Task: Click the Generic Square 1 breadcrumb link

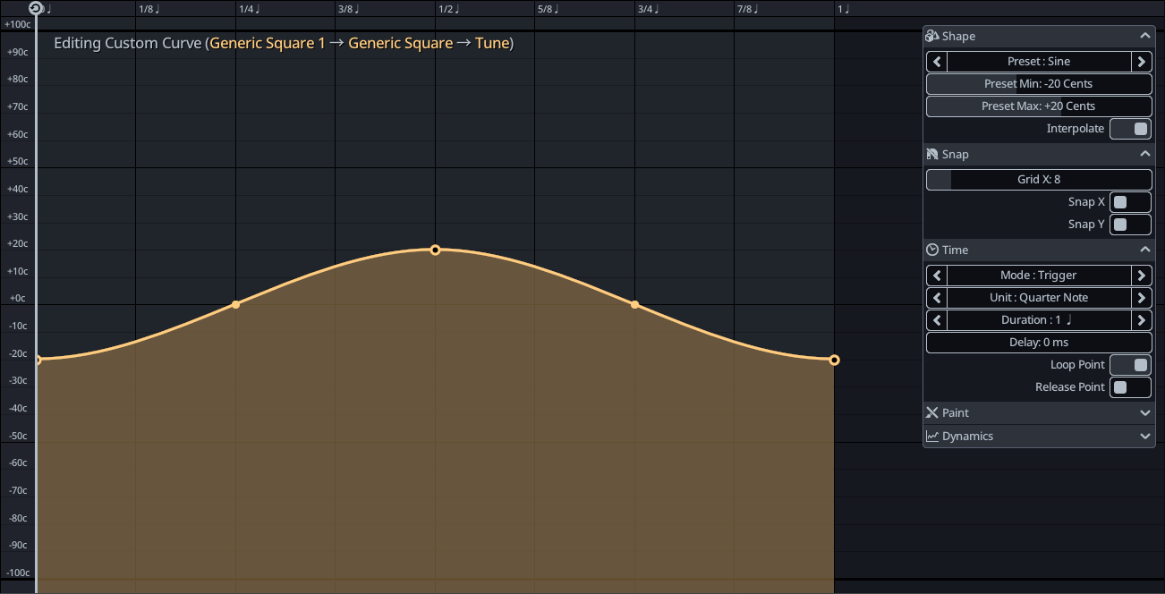Action: [268, 43]
